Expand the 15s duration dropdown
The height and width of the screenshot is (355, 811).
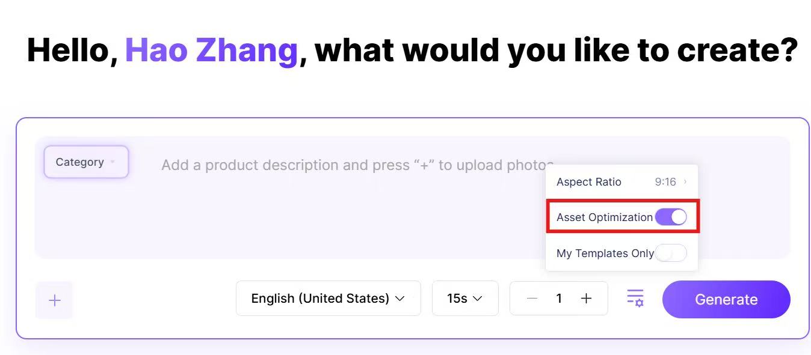tap(464, 299)
